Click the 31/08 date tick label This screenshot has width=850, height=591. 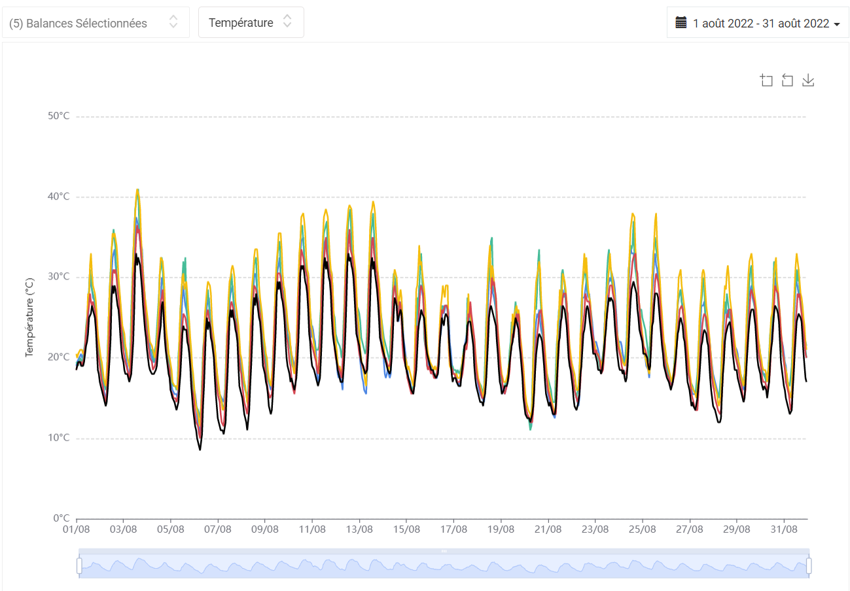tap(783, 529)
